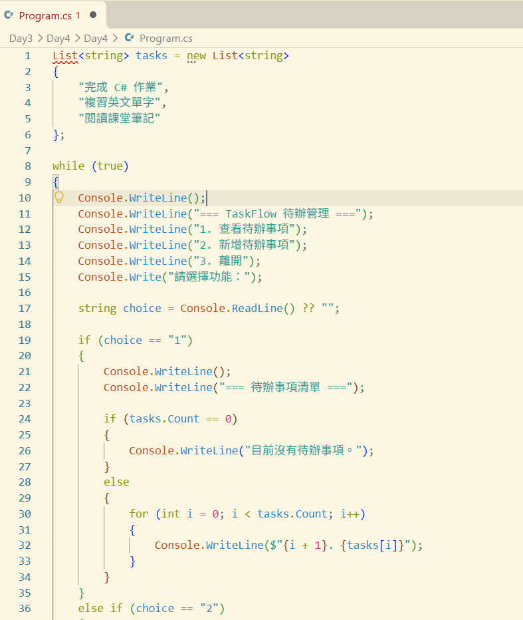Expand the chevron before Program.cs breadcrumb
This screenshot has width=523, height=620.
tap(115, 38)
